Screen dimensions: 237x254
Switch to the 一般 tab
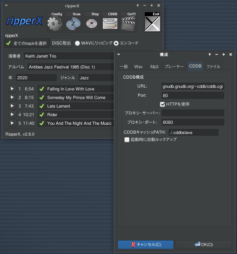click(124, 67)
